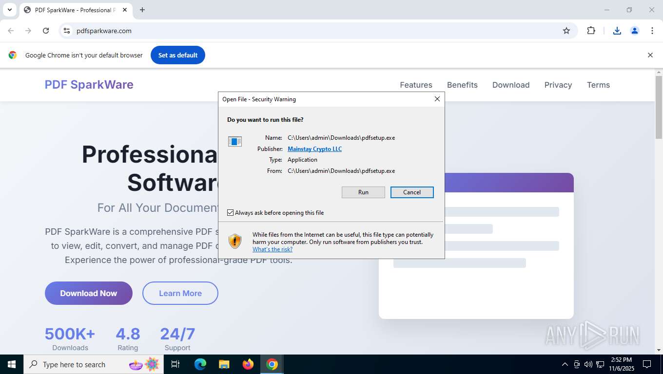Image resolution: width=663 pixels, height=374 pixels.
Task: Open a new tab with plus icon
Action: (x=142, y=10)
